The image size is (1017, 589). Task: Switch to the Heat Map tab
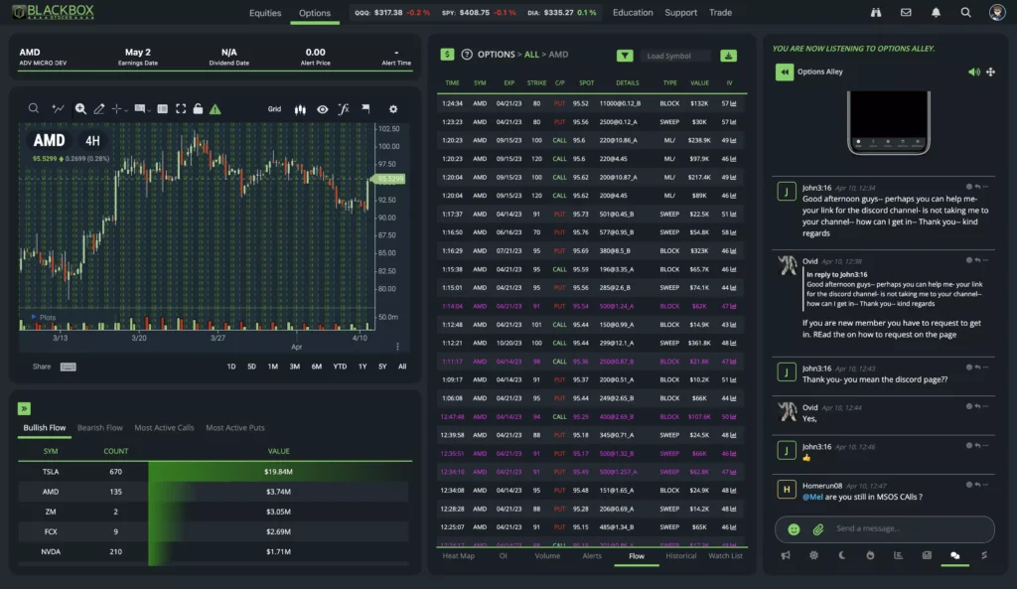coord(459,556)
